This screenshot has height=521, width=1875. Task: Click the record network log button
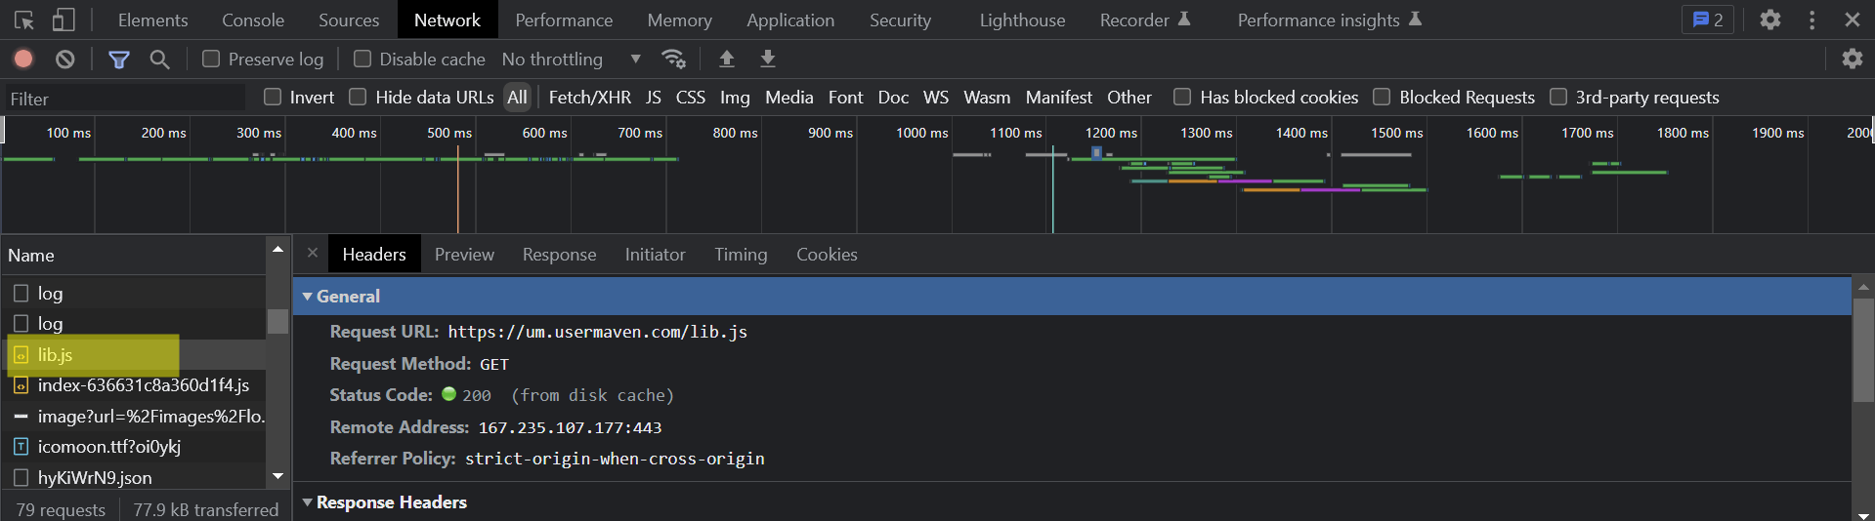(x=23, y=60)
